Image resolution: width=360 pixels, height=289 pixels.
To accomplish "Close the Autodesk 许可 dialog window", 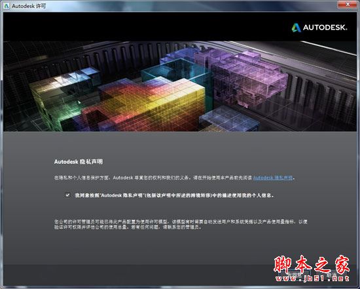I will (348, 4).
